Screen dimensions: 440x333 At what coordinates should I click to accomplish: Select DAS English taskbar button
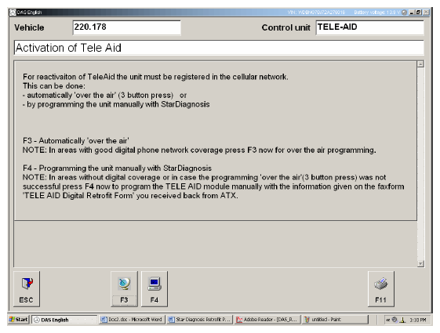coord(64,320)
